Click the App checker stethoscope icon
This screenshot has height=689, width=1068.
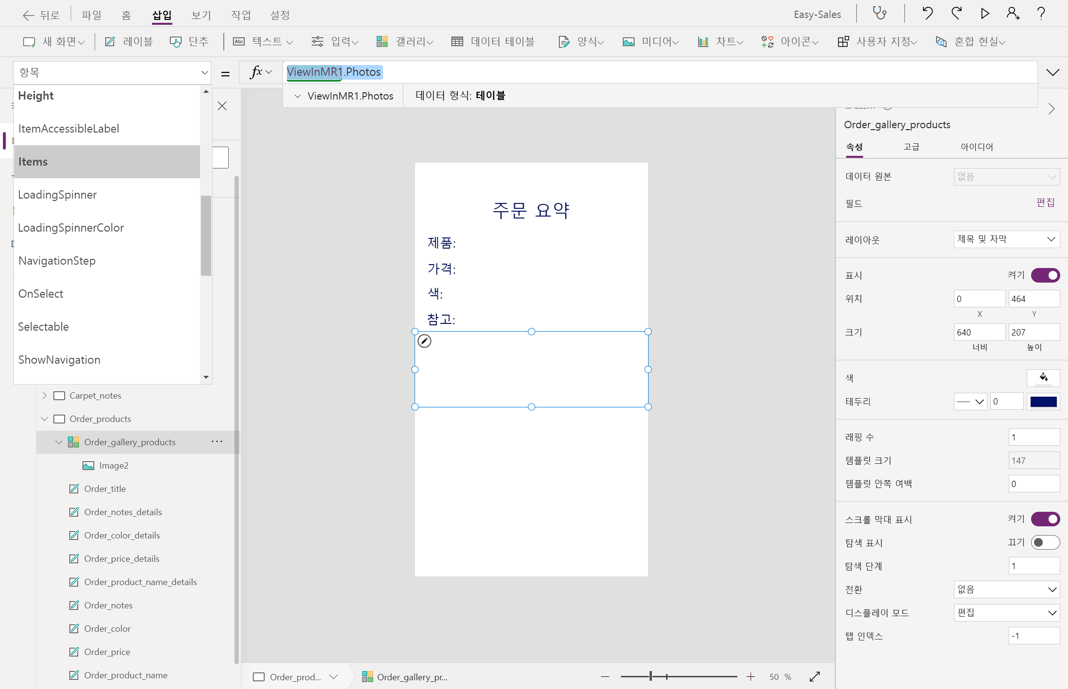880,13
